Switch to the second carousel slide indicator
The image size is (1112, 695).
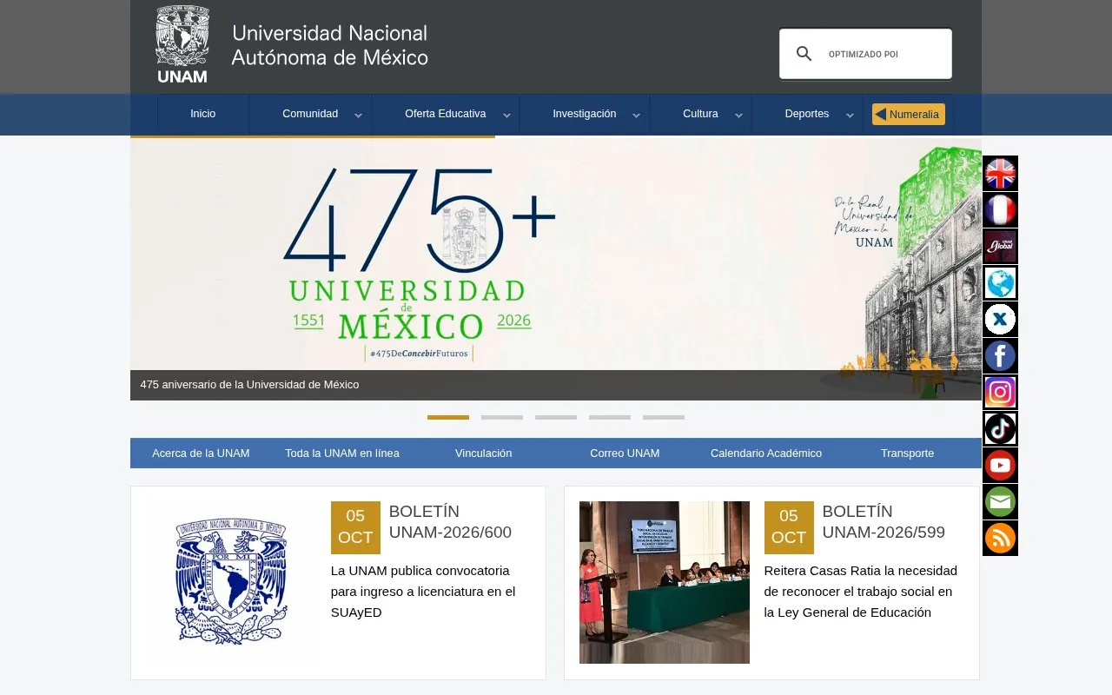tap(502, 418)
